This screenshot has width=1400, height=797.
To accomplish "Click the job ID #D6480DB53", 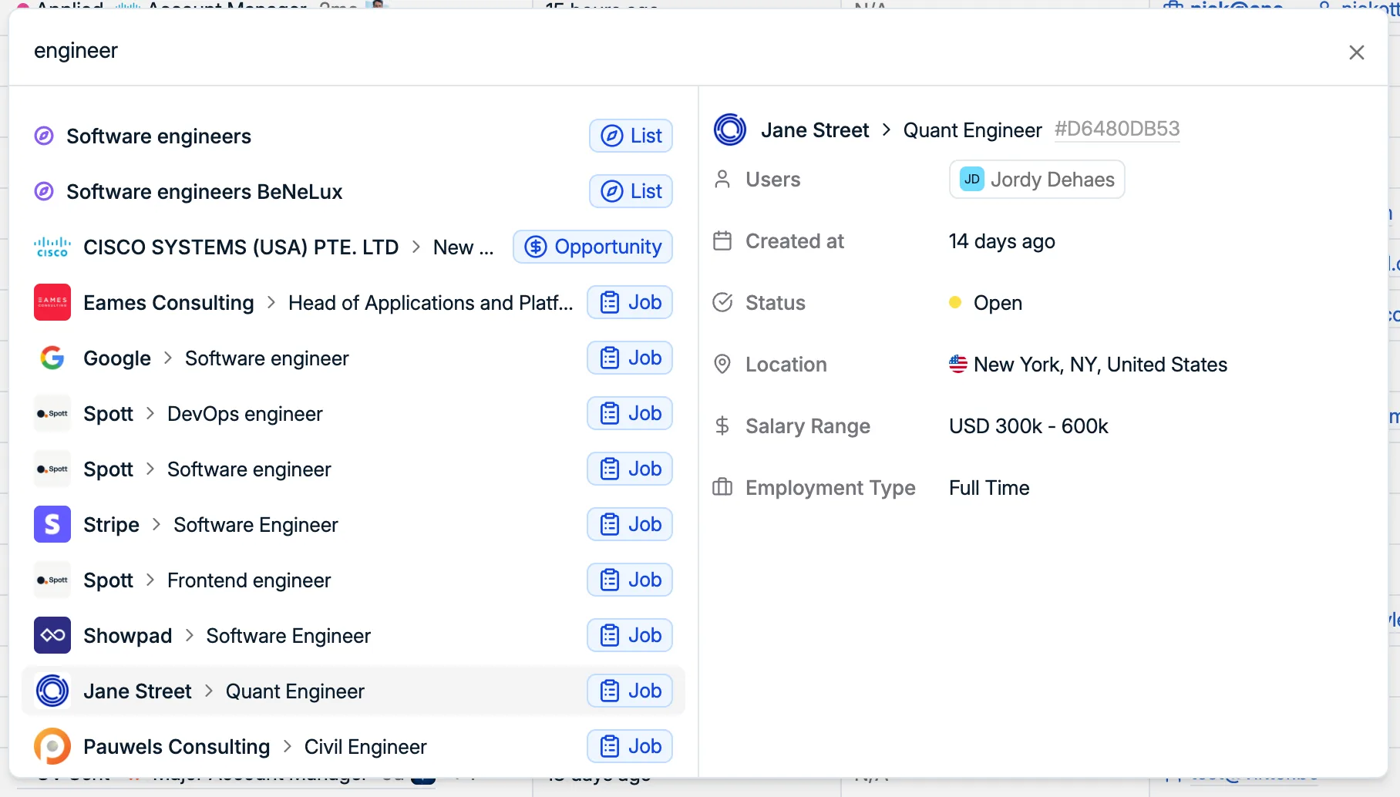I will click(x=1117, y=129).
